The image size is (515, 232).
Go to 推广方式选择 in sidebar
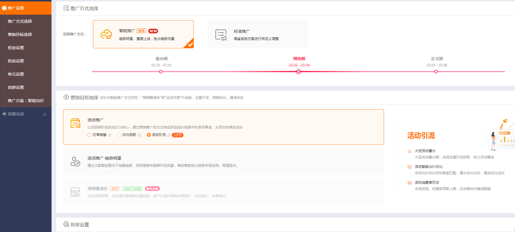tap(20, 21)
